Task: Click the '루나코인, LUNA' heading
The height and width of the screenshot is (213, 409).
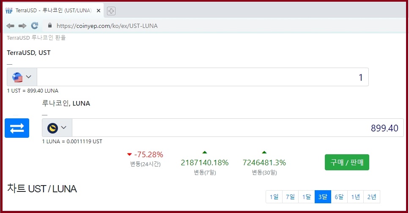Action: pos(66,103)
